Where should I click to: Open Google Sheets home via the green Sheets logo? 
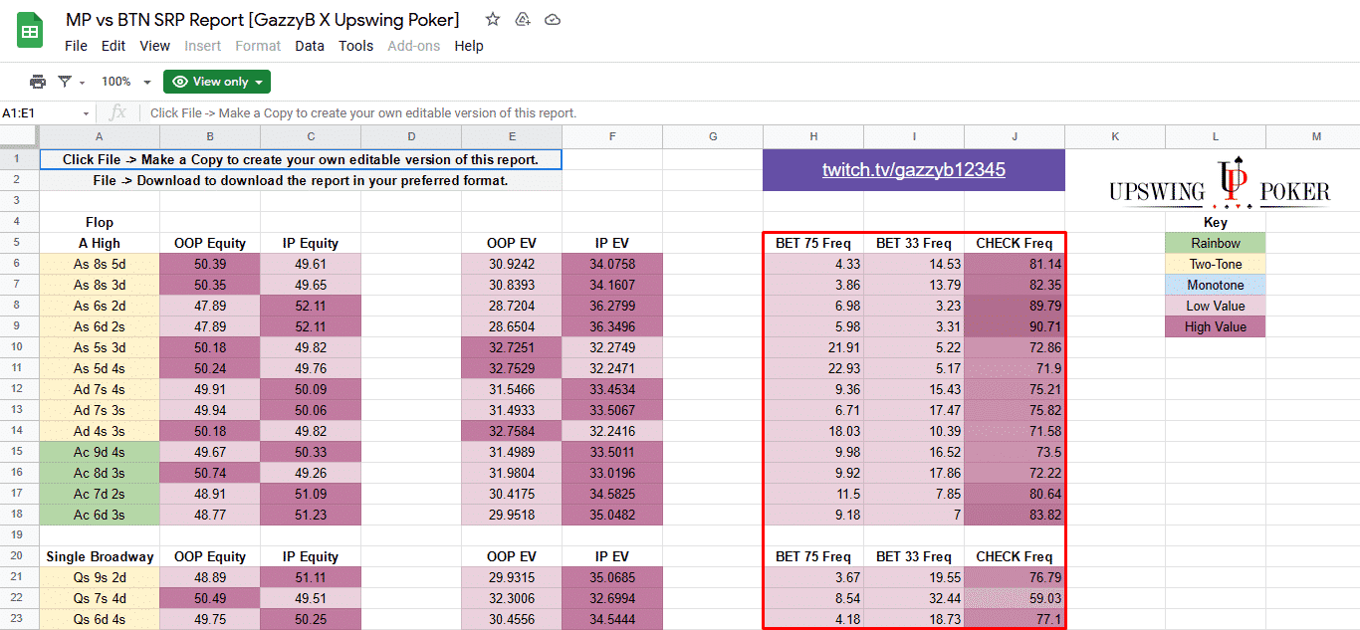[x=29, y=29]
